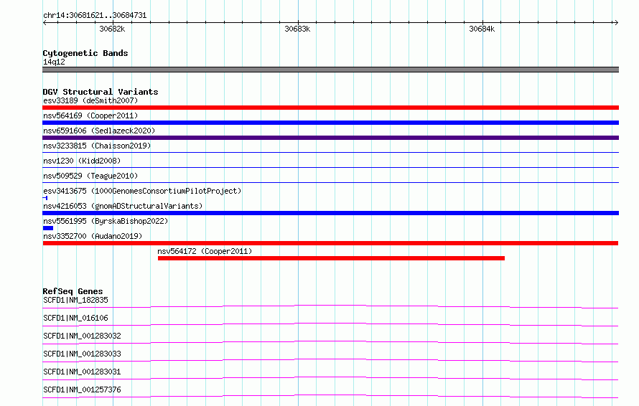Click the nsv564172 (Cooper2011) red bar
This screenshot has height=406, width=639.
[x=331, y=258]
